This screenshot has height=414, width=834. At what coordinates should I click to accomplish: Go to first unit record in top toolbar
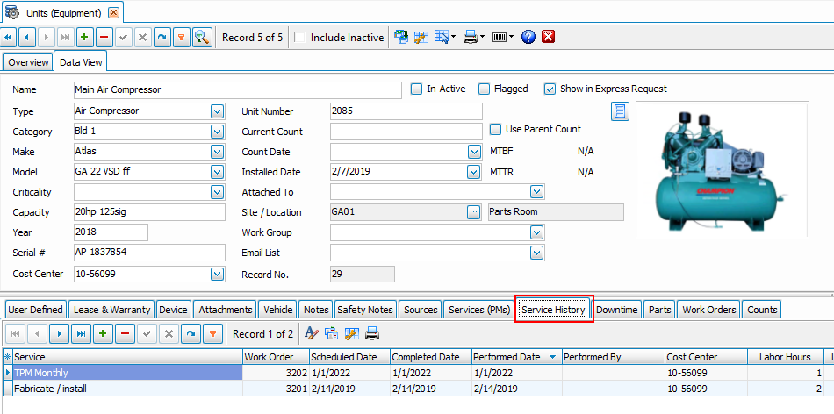[9, 38]
